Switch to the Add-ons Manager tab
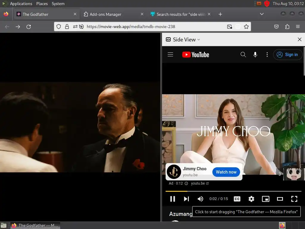The width and height of the screenshot is (305, 229). pos(113,14)
